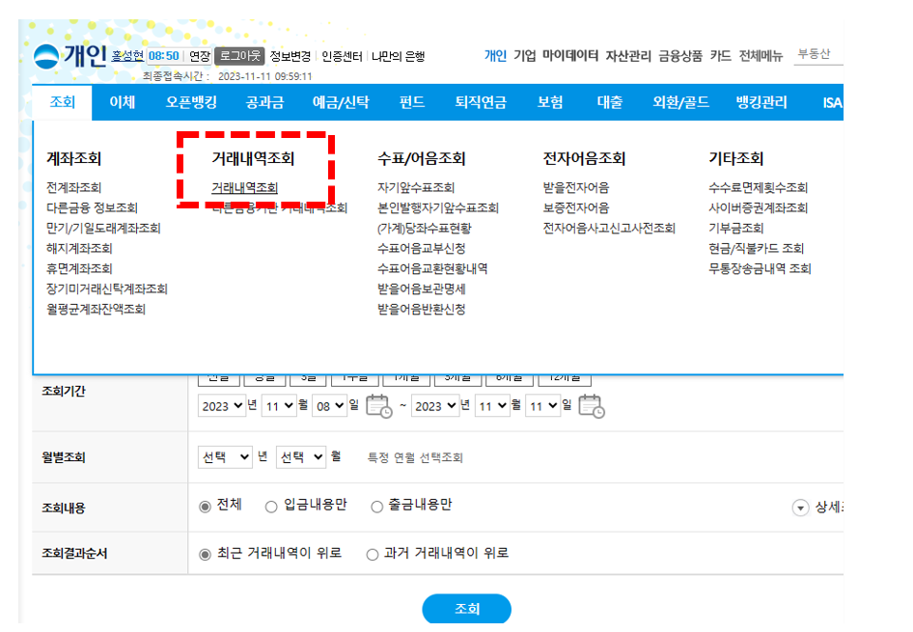Open the end date day dropdown showing 11
This screenshot has height=632, width=913.
545,405
